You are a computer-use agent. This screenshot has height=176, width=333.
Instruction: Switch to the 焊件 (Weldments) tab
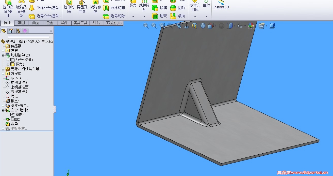pos(64,23)
